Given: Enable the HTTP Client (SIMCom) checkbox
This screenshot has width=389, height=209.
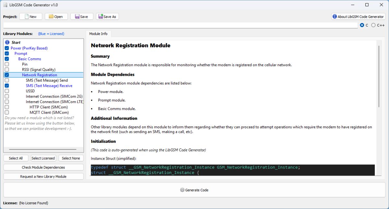Looking at the screenshot, I should (x=7, y=107).
